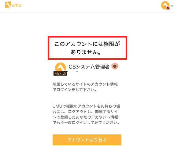
Task: Click the UMUで複数のアカウントをお持ちの場 line
Action: 86,106
